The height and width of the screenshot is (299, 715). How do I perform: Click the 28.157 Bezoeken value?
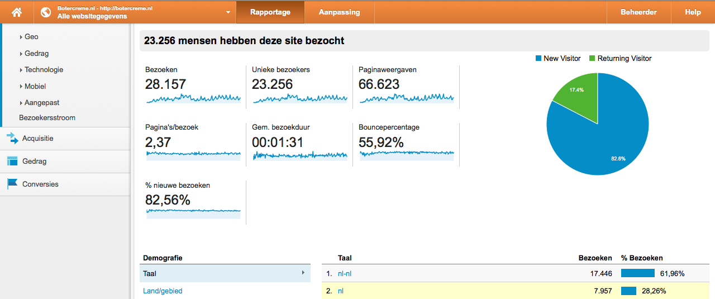click(165, 84)
